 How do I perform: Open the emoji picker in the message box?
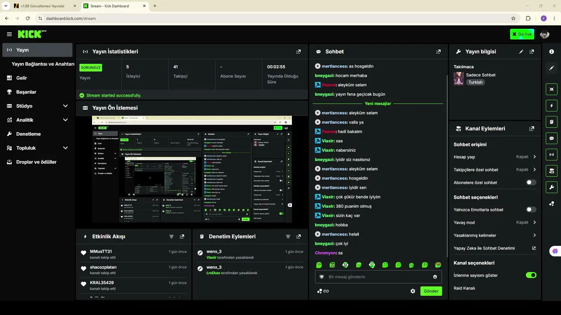pyautogui.click(x=435, y=277)
